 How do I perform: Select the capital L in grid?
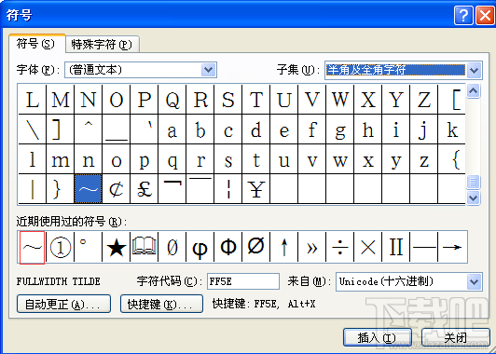(x=33, y=100)
